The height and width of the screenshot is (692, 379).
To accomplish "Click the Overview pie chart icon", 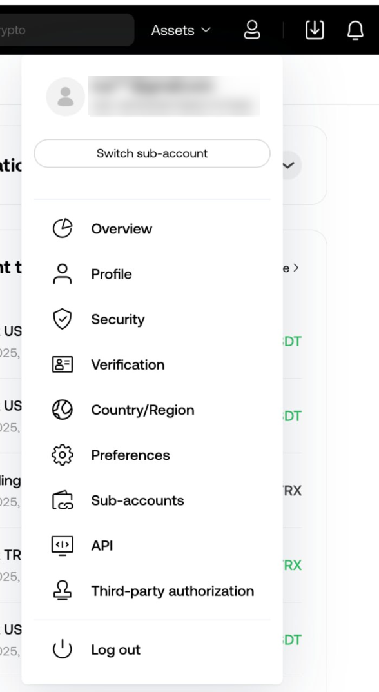I will pyautogui.click(x=63, y=228).
